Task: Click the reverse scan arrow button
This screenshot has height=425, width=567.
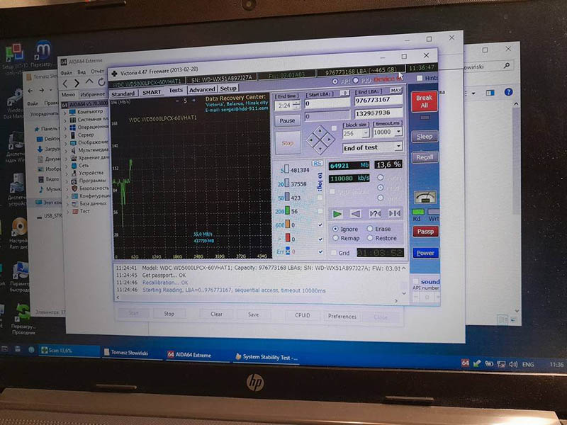Action: (357, 213)
